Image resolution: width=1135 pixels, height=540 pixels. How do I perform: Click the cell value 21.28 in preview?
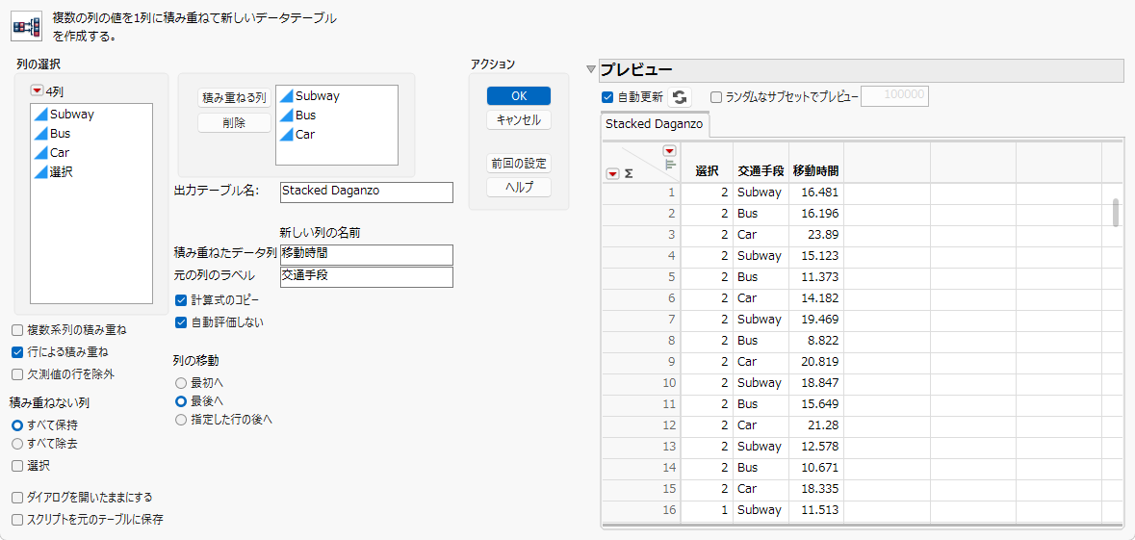(x=824, y=424)
